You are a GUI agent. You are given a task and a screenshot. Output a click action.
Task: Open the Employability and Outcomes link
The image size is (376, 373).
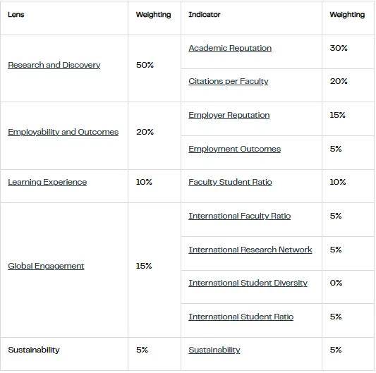point(63,132)
